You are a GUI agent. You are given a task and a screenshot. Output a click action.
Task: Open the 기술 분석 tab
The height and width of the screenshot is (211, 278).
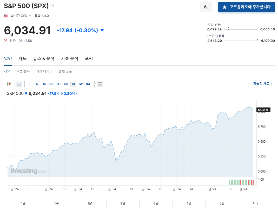tap(70, 58)
